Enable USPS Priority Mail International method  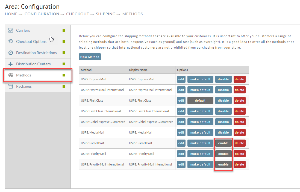pos(223,164)
